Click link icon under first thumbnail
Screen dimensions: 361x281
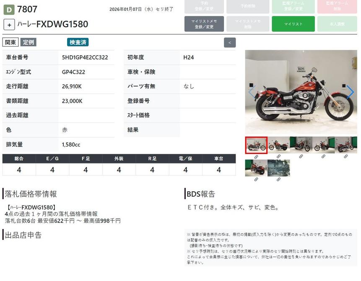point(256,156)
